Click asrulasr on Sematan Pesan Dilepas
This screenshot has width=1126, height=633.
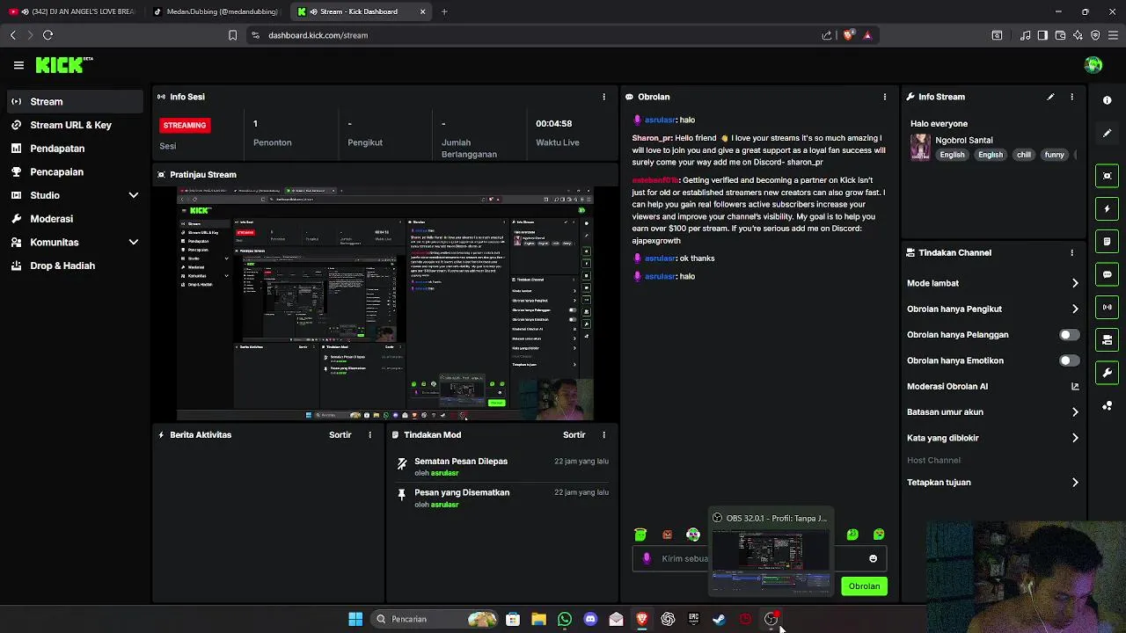[444, 473]
